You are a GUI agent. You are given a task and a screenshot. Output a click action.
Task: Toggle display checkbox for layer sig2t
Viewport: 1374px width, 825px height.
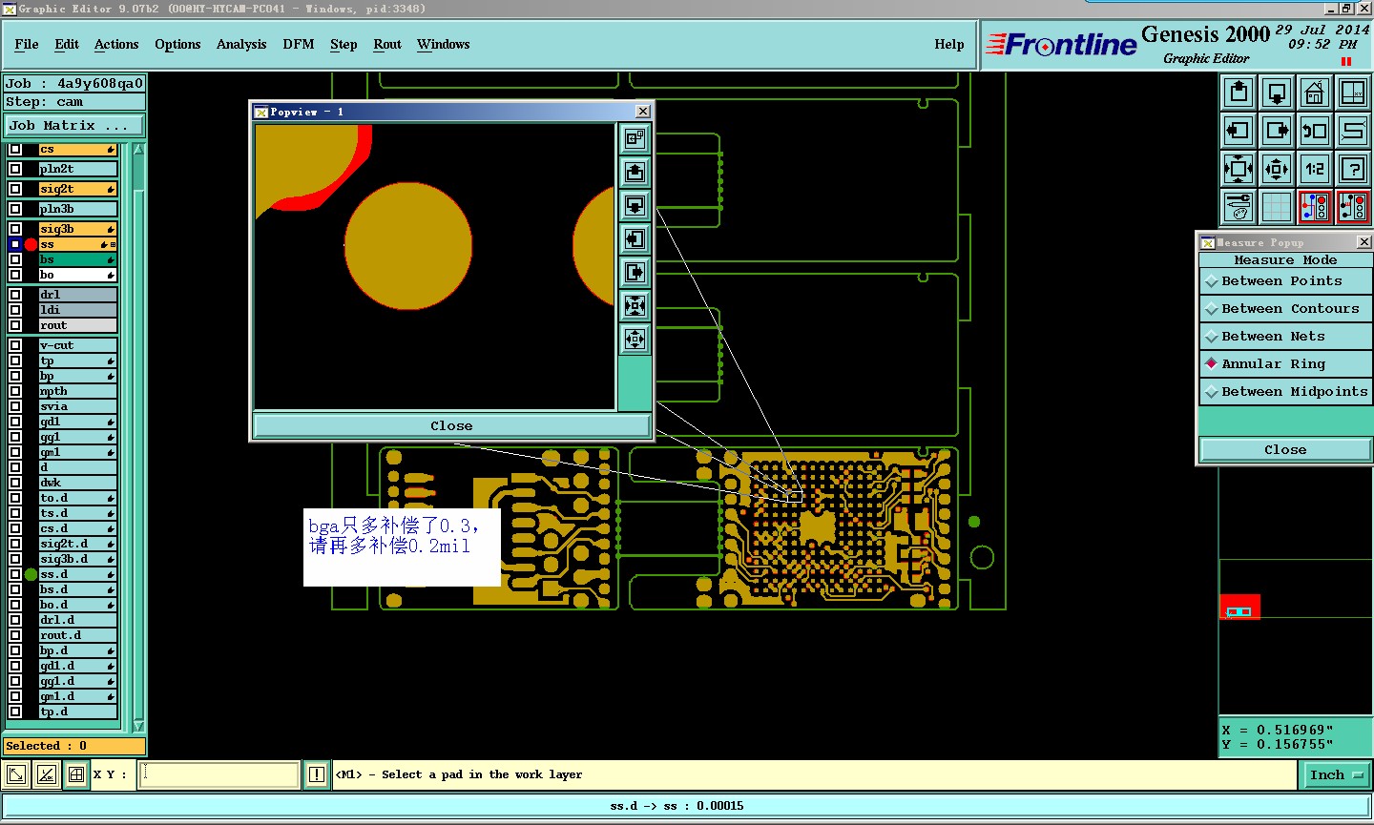pos(15,189)
